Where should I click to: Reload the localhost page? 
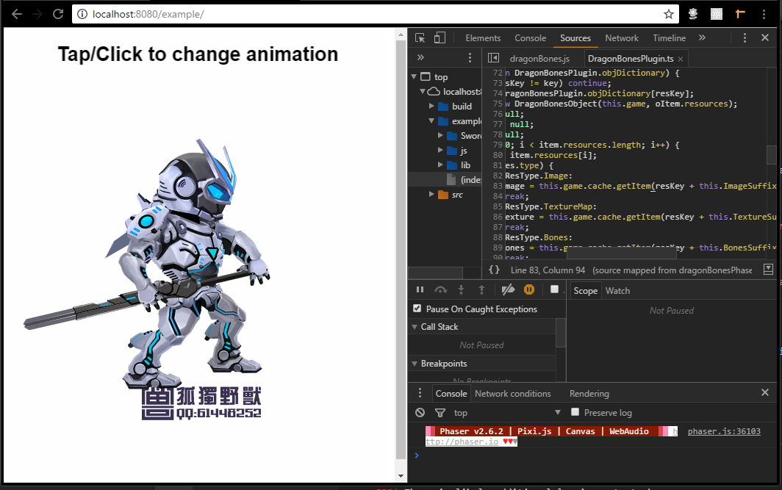tap(58, 14)
